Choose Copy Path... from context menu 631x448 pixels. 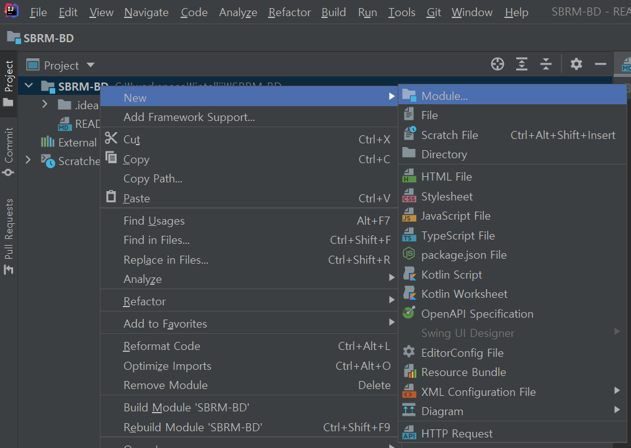point(249,178)
